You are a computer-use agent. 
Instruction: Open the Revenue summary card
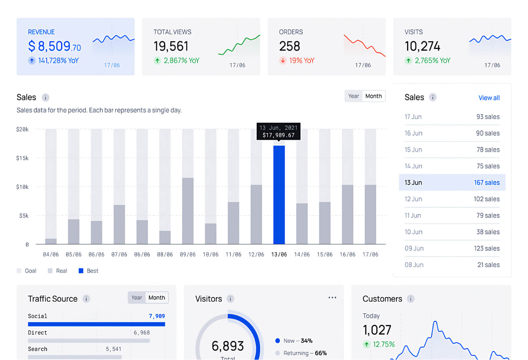click(x=76, y=47)
